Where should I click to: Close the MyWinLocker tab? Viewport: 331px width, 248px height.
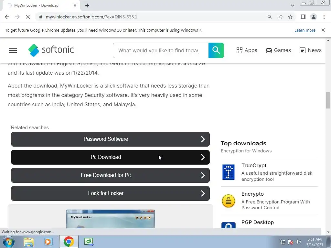(75, 5)
